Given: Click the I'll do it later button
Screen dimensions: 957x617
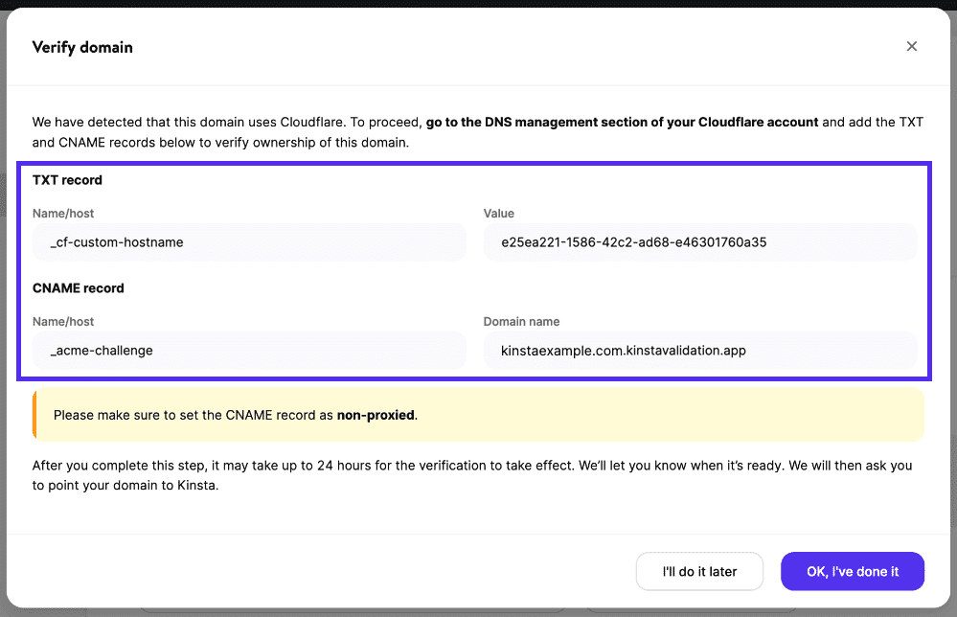Looking at the screenshot, I should click(x=699, y=571).
